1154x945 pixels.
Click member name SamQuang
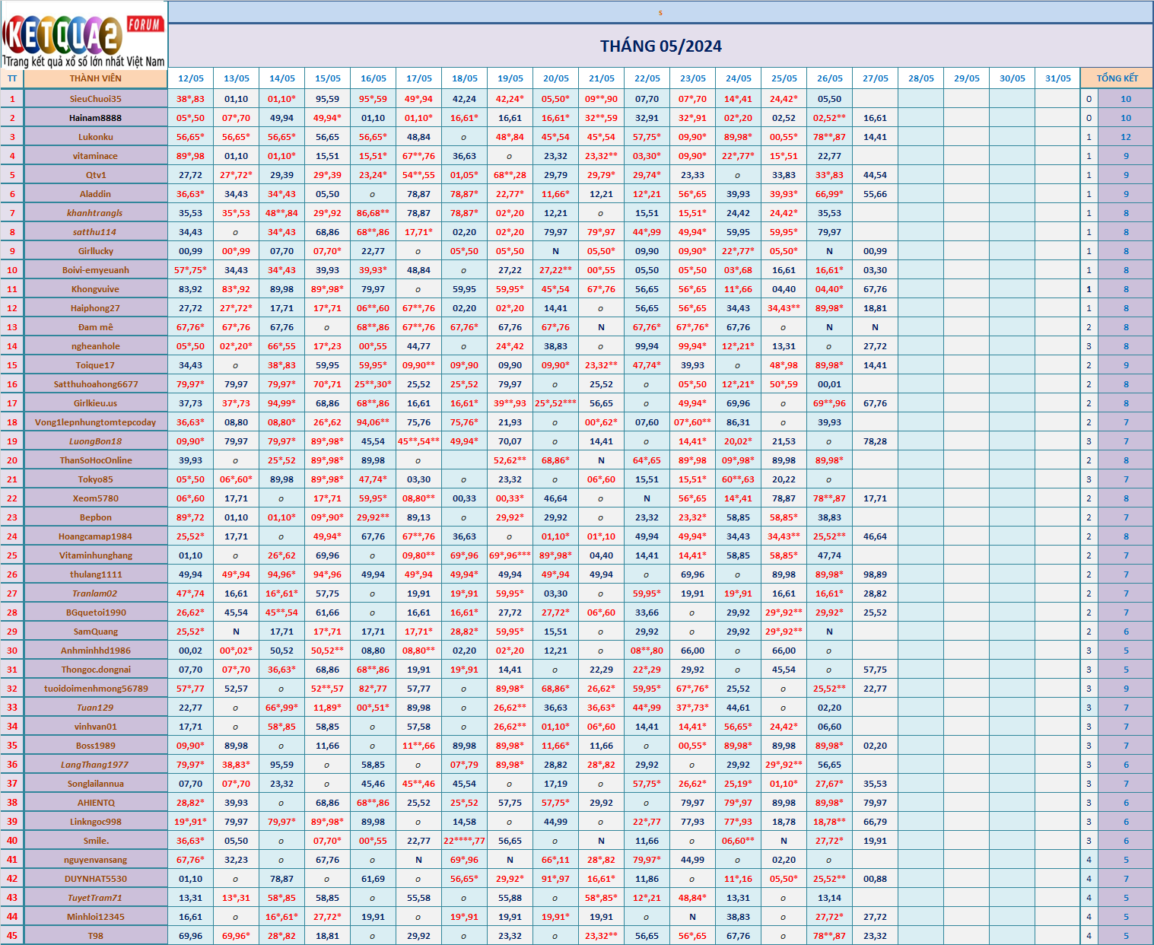click(96, 632)
